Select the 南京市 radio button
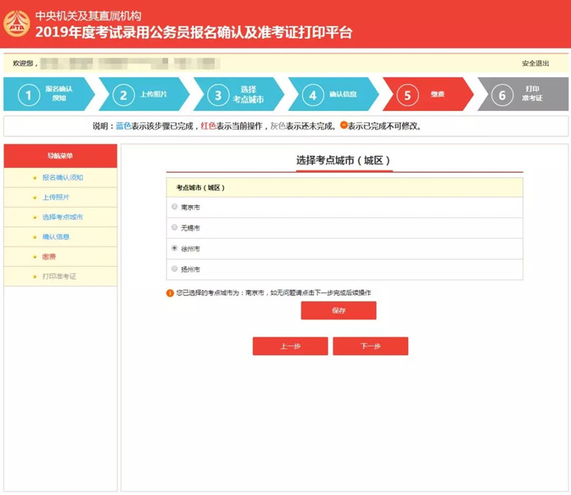 tap(174, 207)
